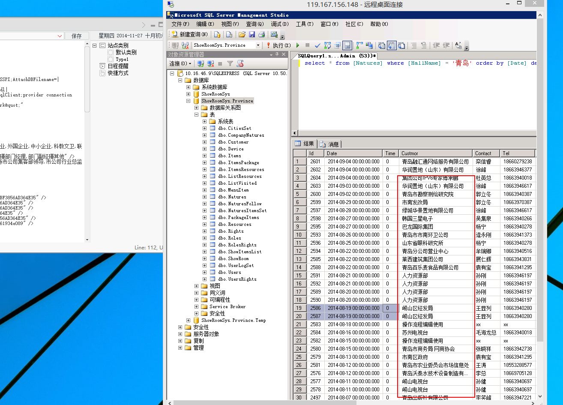Click Display Estimated Execution Plan icon
563x405 pixels.
pos(327,45)
